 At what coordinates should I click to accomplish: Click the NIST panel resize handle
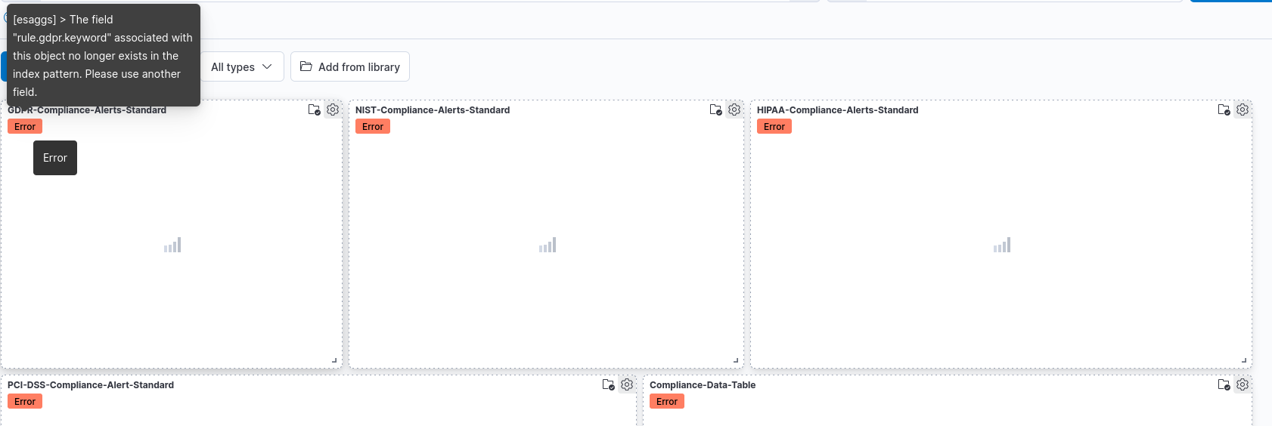coord(736,360)
